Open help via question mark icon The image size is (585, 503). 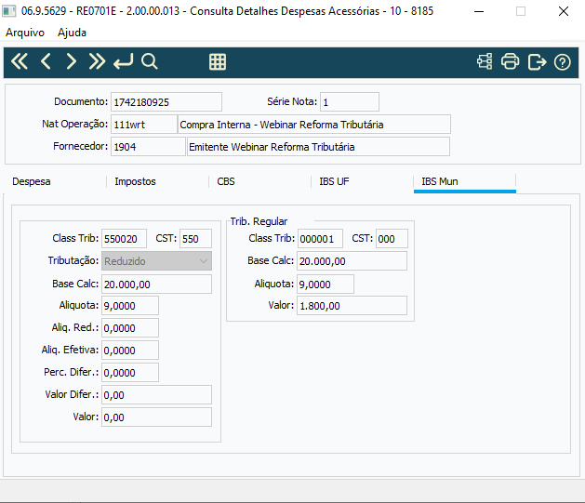tap(563, 62)
